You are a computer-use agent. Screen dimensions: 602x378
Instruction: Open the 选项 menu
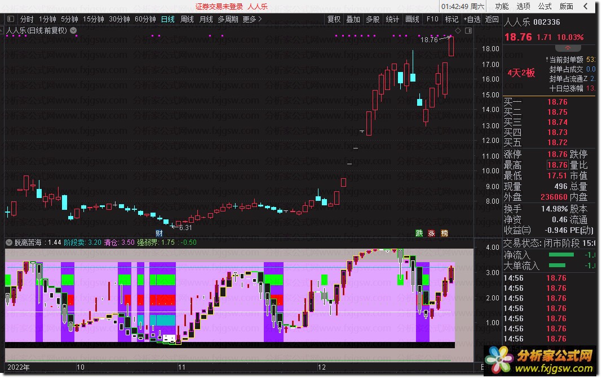point(523,6)
